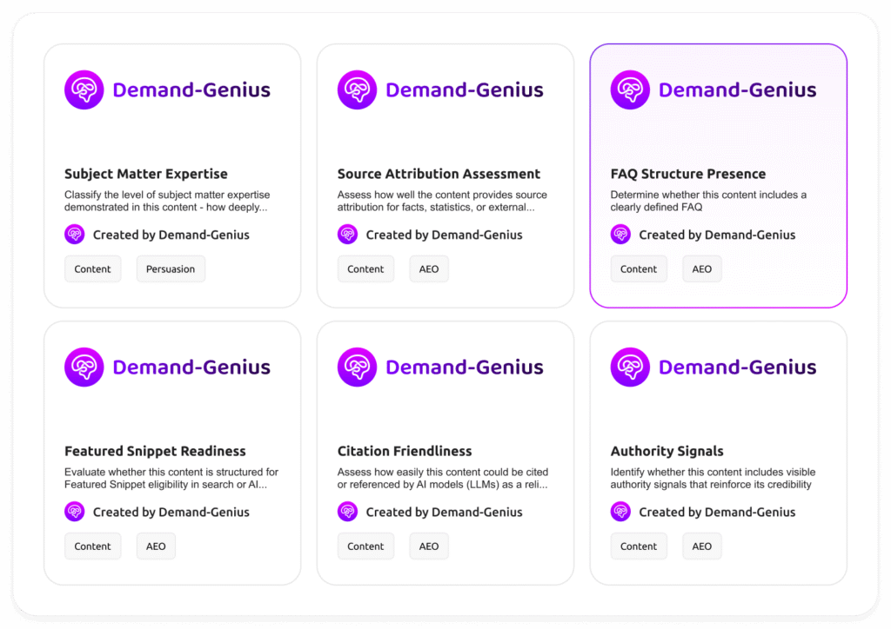Click the large brain logo on Source Attribution Assessment card
Screen dimensions: 891x629
tap(357, 89)
